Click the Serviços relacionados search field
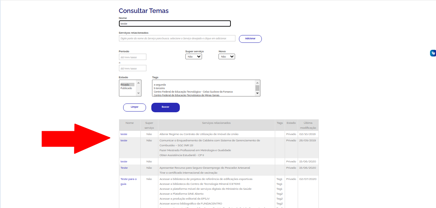The image size is (436, 208). [177, 38]
